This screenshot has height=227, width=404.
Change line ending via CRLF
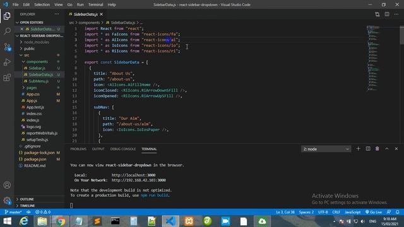[x=336, y=212]
